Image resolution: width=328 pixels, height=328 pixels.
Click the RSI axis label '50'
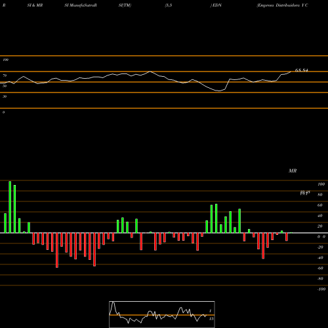coord(5,86)
